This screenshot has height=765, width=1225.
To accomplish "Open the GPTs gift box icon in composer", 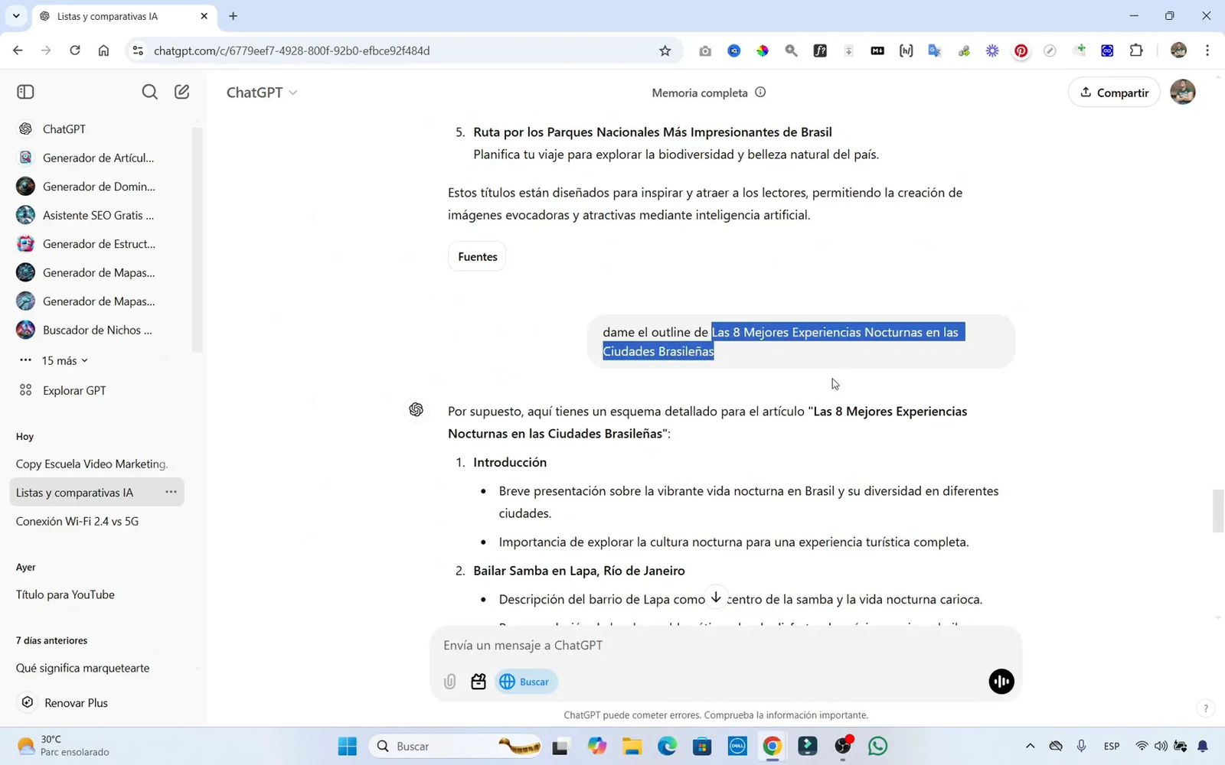I will 479,681.
